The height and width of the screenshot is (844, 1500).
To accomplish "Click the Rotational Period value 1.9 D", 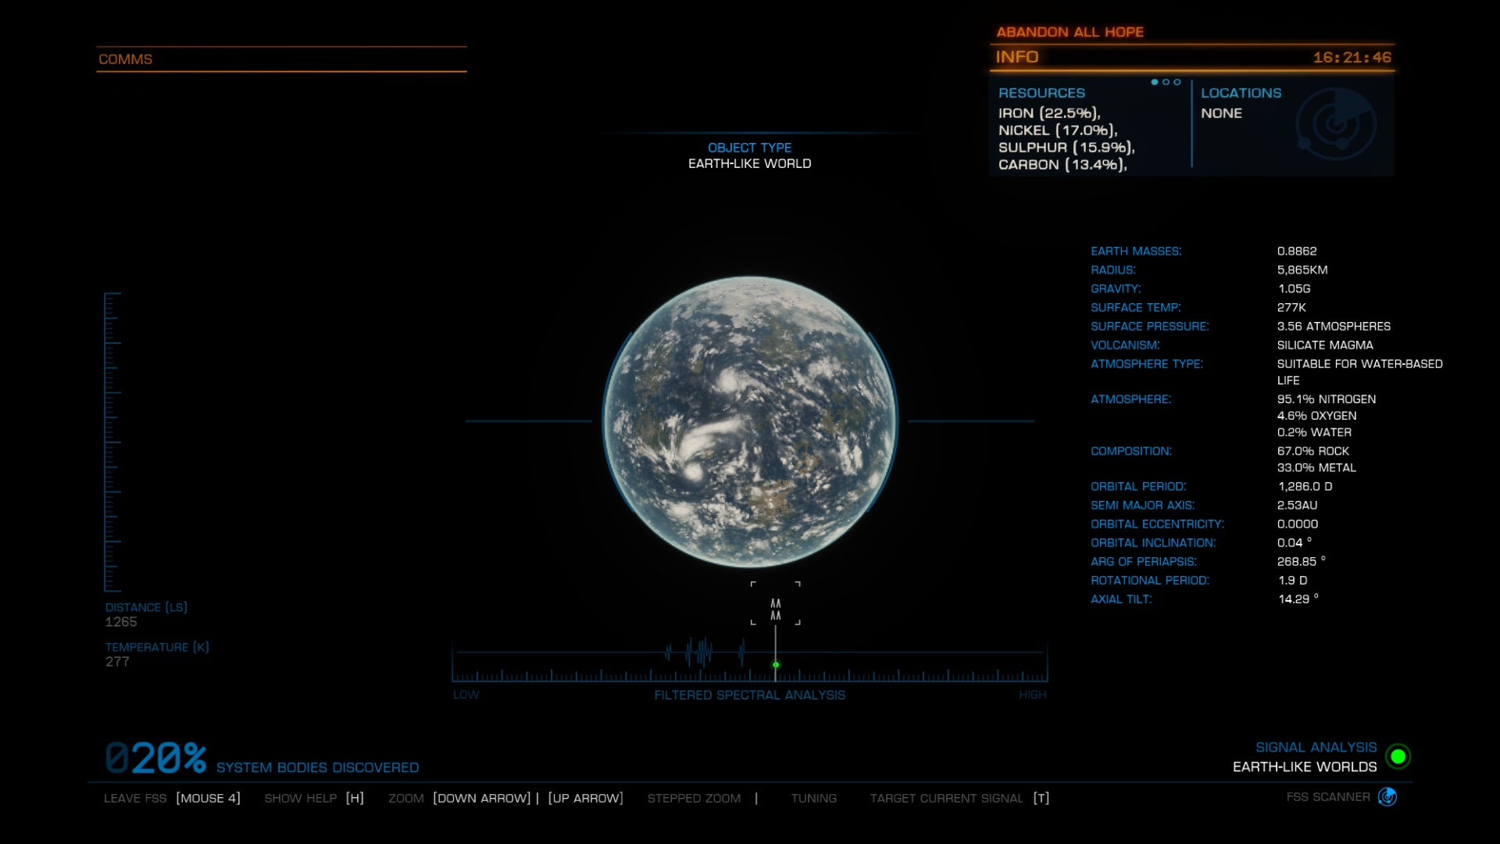I will 1291,580.
